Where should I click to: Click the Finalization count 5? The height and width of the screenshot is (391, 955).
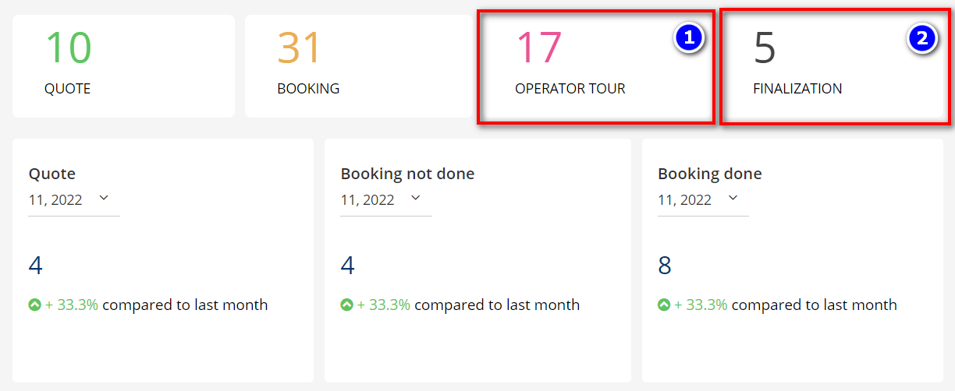point(765,48)
